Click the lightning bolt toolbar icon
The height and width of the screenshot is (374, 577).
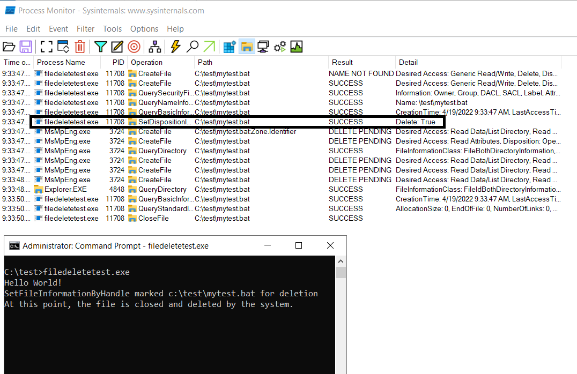(175, 47)
